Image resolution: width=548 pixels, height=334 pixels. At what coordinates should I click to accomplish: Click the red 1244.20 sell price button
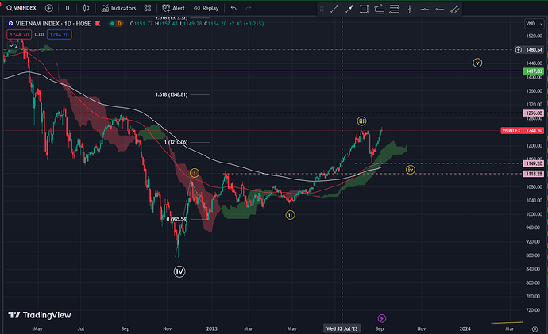(x=19, y=35)
